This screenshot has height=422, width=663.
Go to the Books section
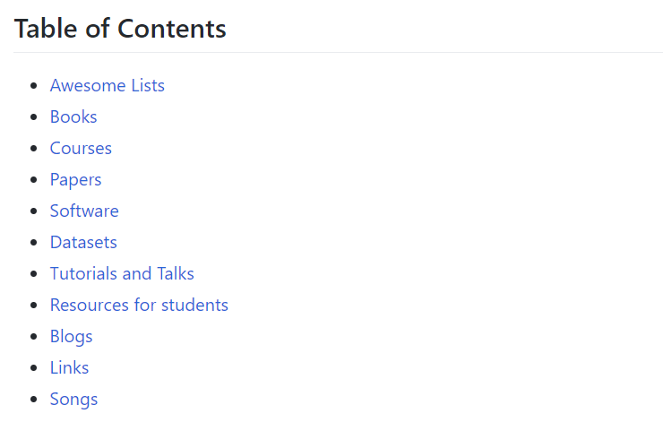point(73,117)
